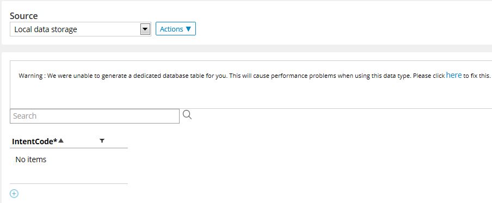Select the 'No items' empty row
This screenshot has width=492, height=203.
69,159
